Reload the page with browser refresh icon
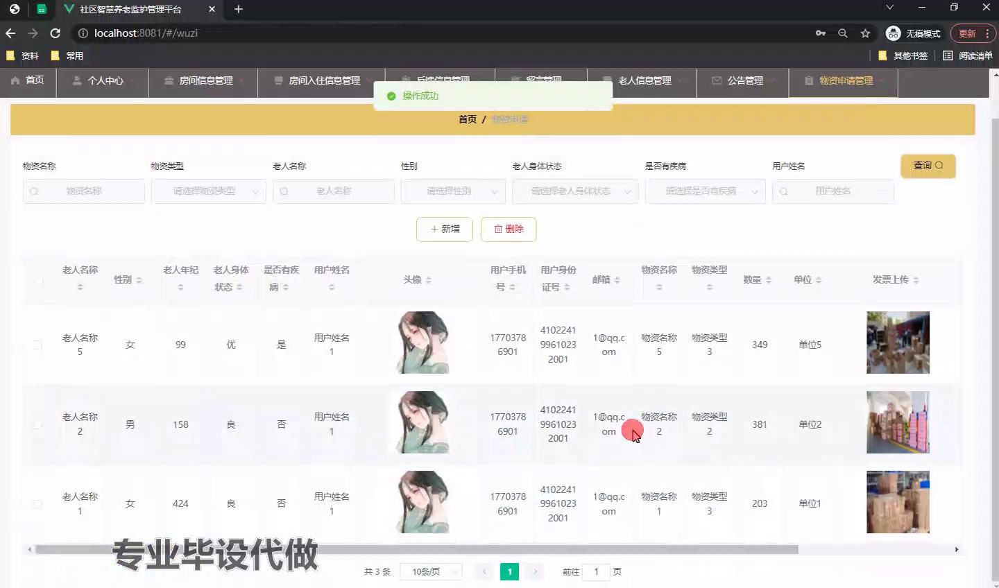Screen dimensions: 999x588 coord(55,33)
